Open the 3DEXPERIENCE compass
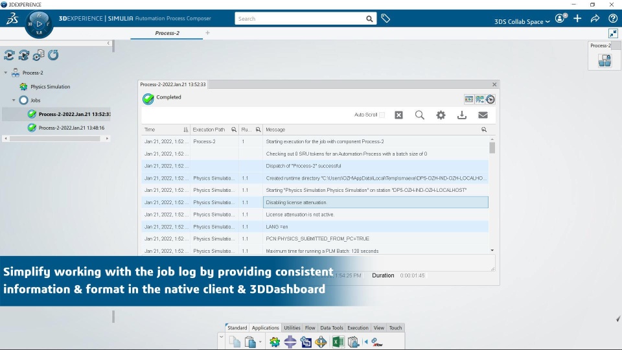Image resolution: width=622 pixels, height=350 pixels. click(x=39, y=24)
